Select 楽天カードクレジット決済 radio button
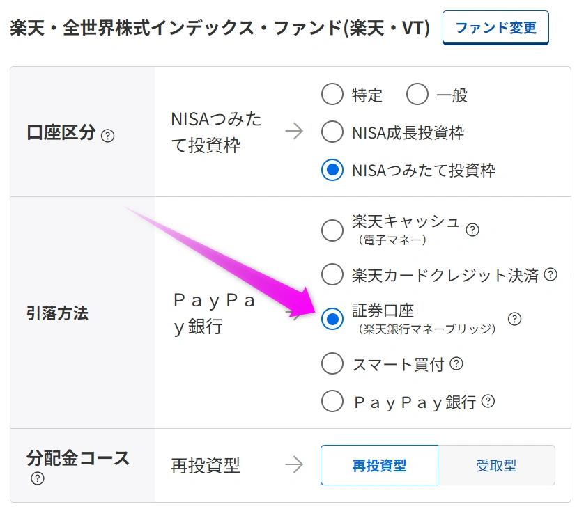Image resolution: width=577 pixels, height=518 pixels. tap(332, 274)
